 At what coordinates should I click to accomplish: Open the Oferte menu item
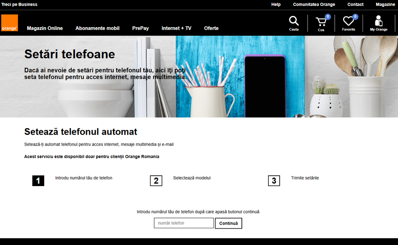pos(211,28)
